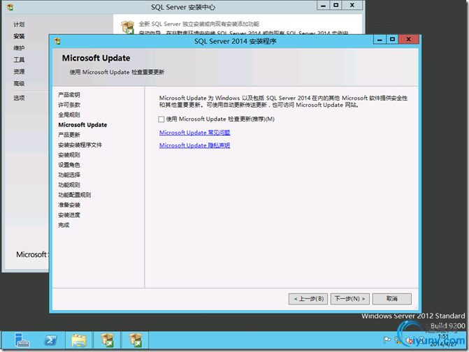Minimize the SQL Server 2014 安装程序 window
This screenshot has height=352, width=469.
coord(380,39)
